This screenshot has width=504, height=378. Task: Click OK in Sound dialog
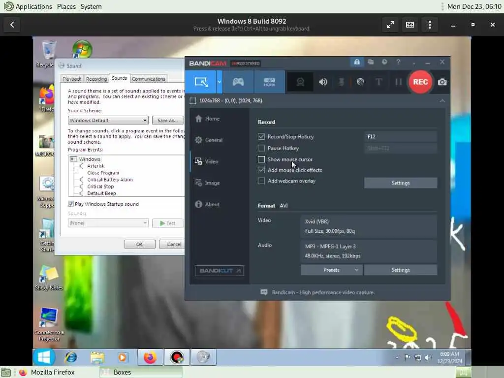[x=139, y=244]
